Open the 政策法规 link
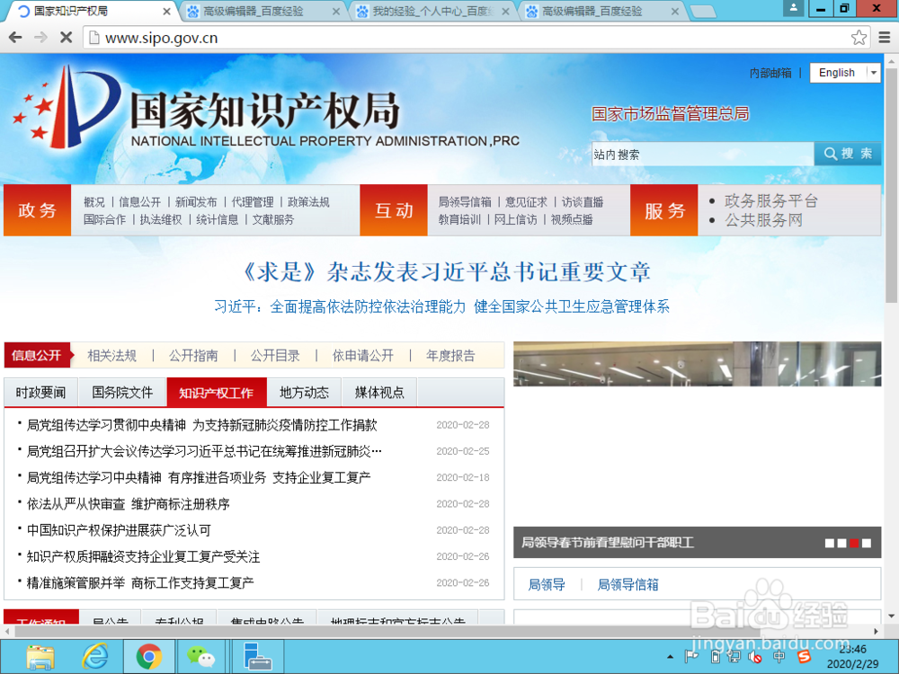The width and height of the screenshot is (899, 674). click(308, 202)
